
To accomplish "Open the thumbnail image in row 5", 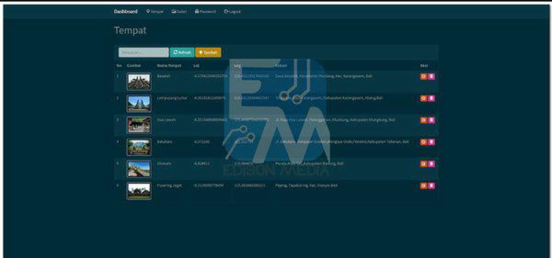I will (139, 169).
